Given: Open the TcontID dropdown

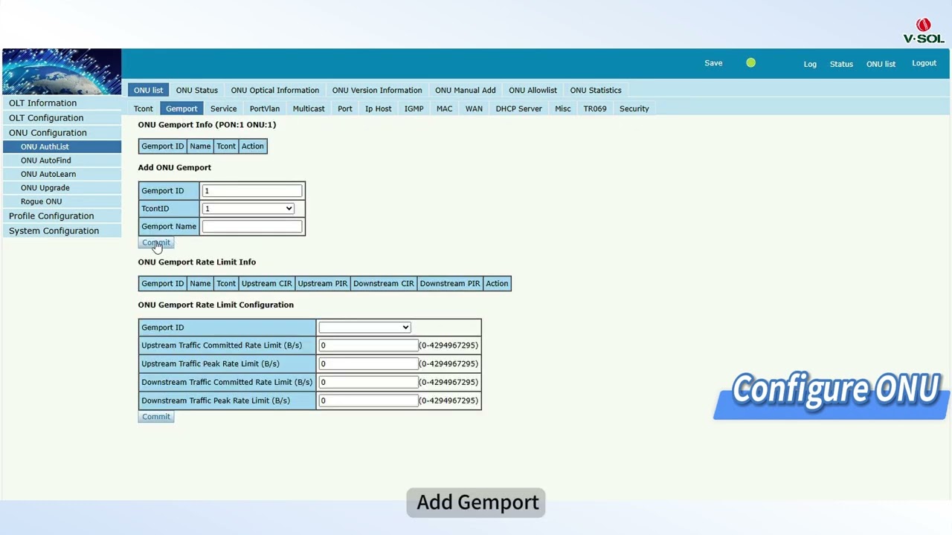Looking at the screenshot, I should click(x=248, y=209).
